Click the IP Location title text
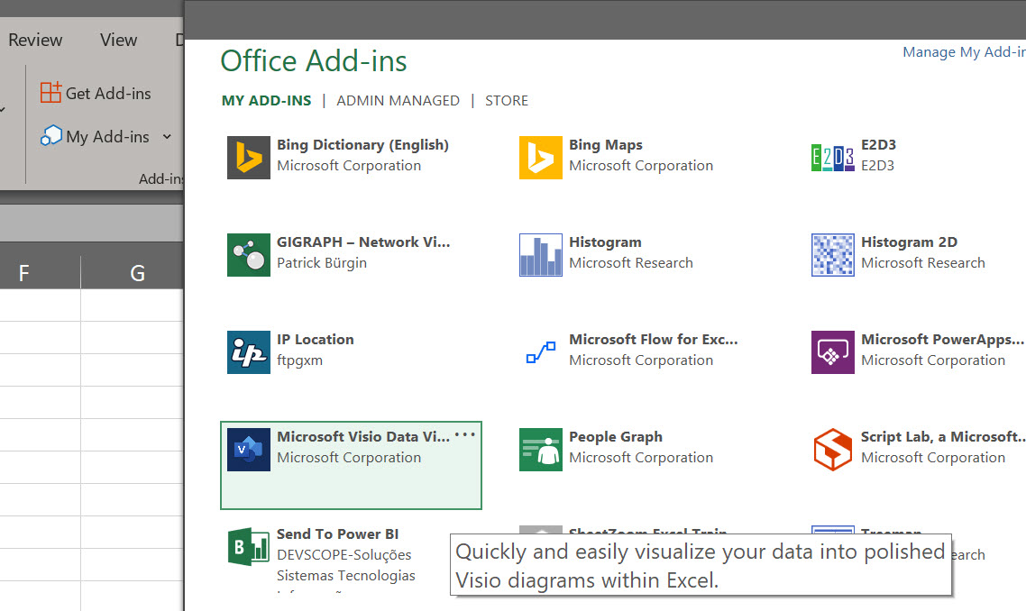The height and width of the screenshot is (611, 1026). pyautogui.click(x=315, y=340)
